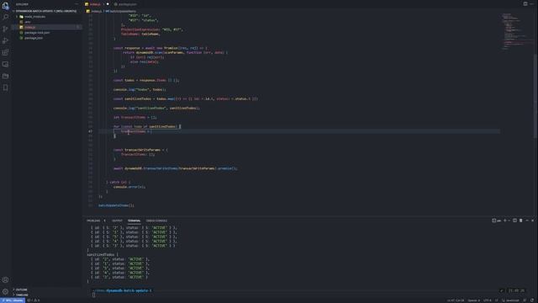Viewport: 538px width, 303px height.
Task: Click the 'const sanitizedTodos' code line
Action: click(x=185, y=98)
